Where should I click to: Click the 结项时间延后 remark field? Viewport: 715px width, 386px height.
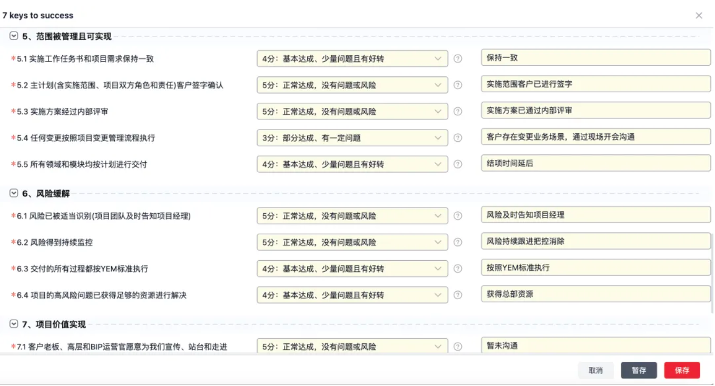point(595,163)
